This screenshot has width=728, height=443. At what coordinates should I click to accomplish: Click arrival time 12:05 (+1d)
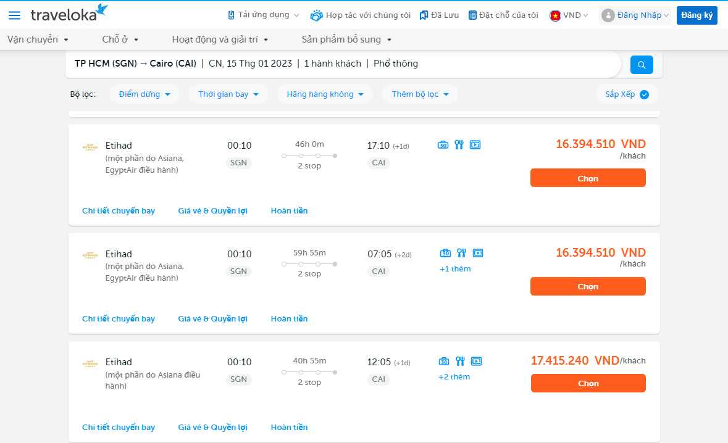[x=388, y=362]
